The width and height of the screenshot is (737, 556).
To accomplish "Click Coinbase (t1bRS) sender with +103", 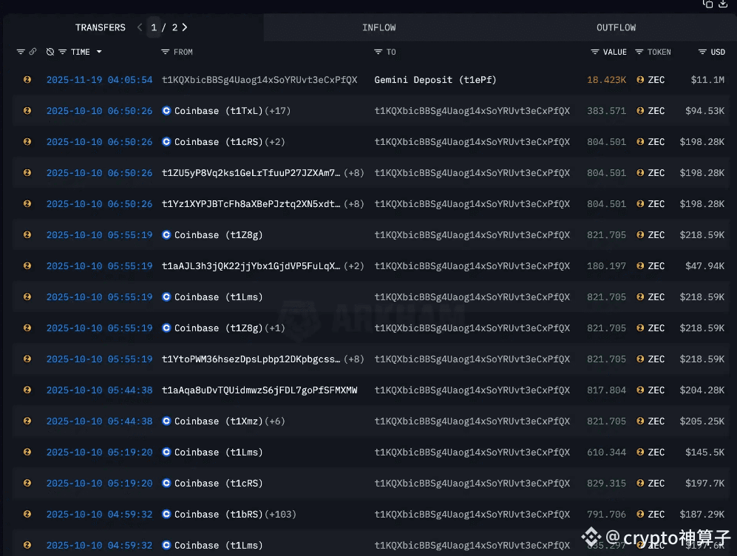I will 218,515.
